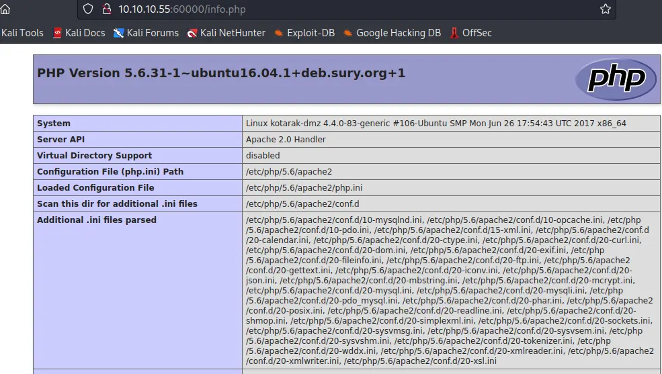Select the PHP Version 5.6.31 heading
The width and height of the screenshot is (662, 374).
pyautogui.click(x=221, y=73)
